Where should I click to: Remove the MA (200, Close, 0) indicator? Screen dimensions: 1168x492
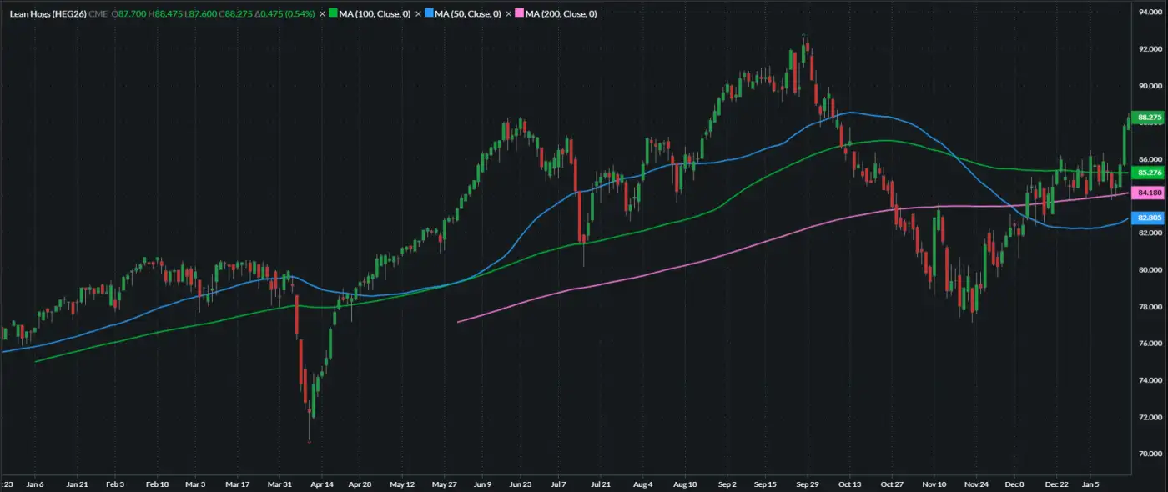pos(508,14)
